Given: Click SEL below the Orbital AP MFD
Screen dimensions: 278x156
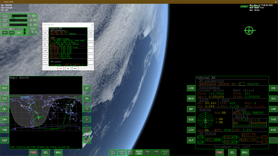Looking at the screenshot, I should click(x=232, y=152).
